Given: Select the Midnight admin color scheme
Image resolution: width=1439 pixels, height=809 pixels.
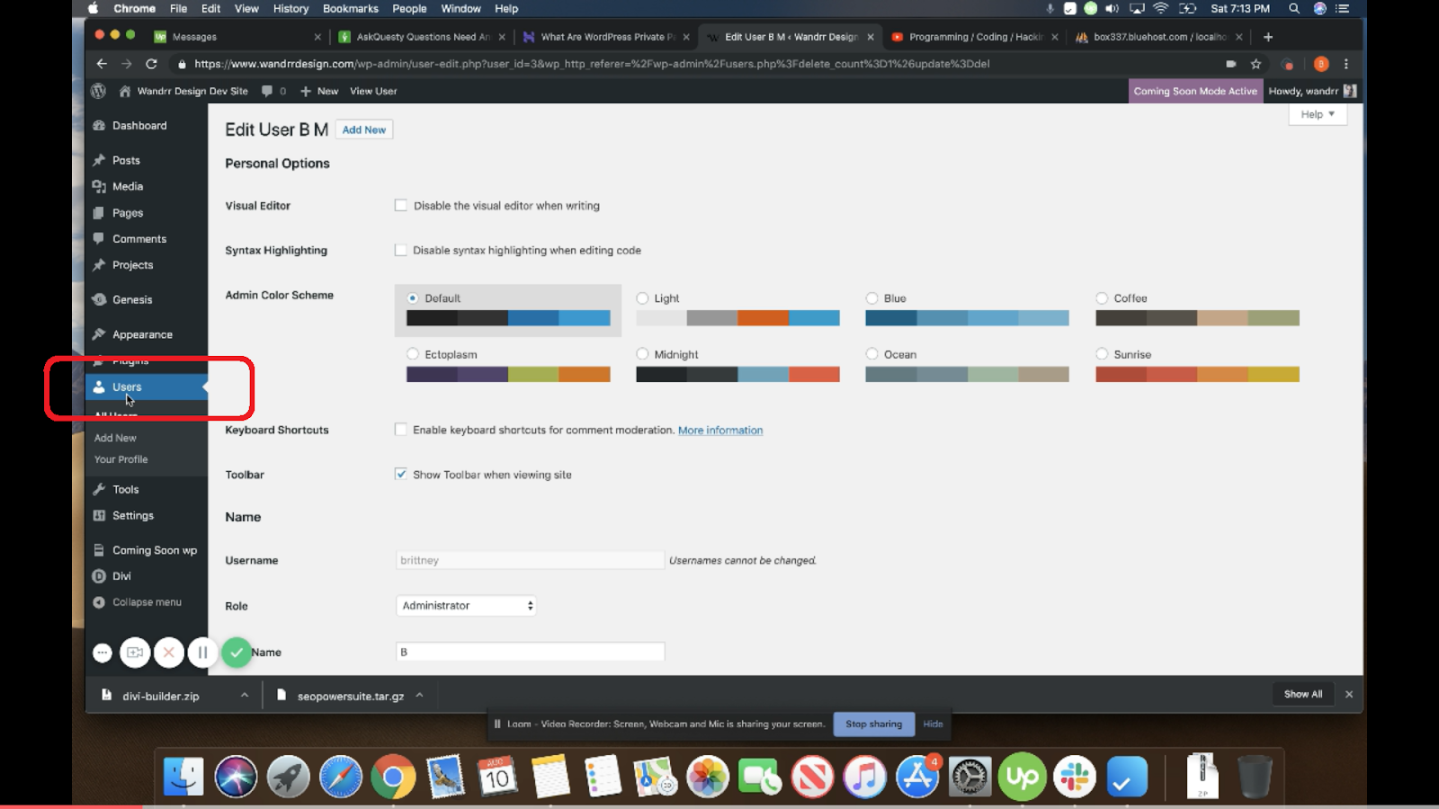Looking at the screenshot, I should pyautogui.click(x=642, y=353).
